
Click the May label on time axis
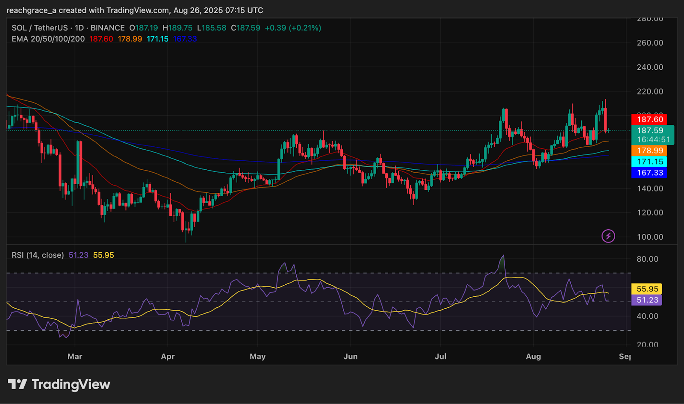257,356
